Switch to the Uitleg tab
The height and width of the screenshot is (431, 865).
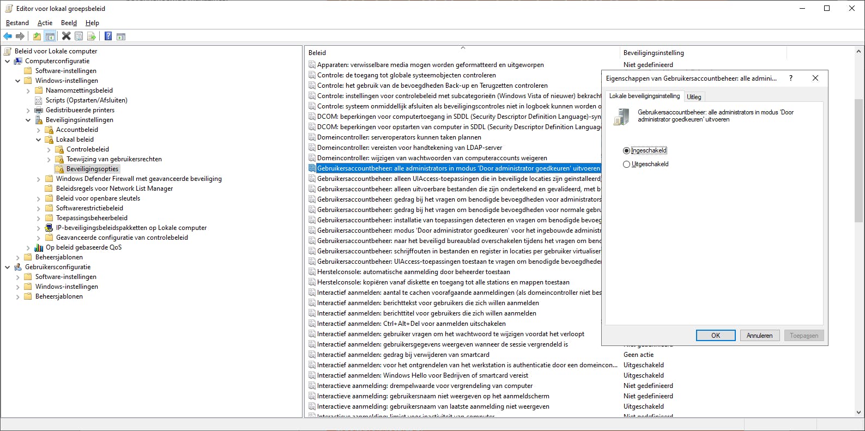click(694, 97)
